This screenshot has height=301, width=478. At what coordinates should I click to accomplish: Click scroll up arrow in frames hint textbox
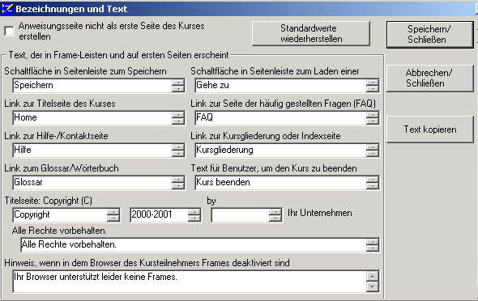tap(373, 277)
